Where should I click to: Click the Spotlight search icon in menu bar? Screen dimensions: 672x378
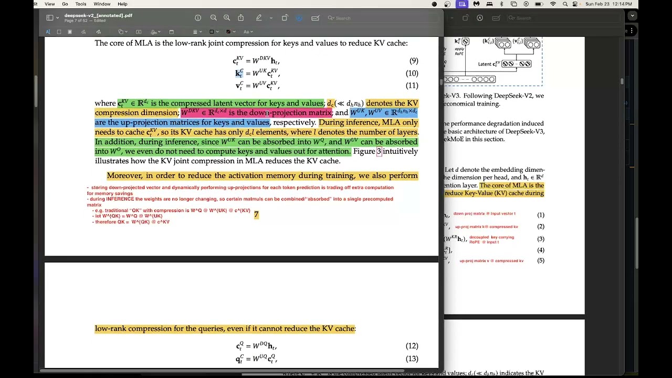click(565, 4)
